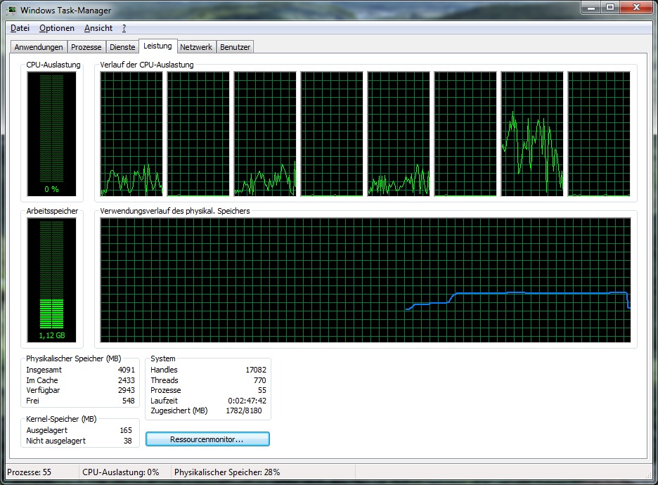The image size is (658, 485).
Task: Click the eighth CPU core history graph
Action: pos(599,134)
